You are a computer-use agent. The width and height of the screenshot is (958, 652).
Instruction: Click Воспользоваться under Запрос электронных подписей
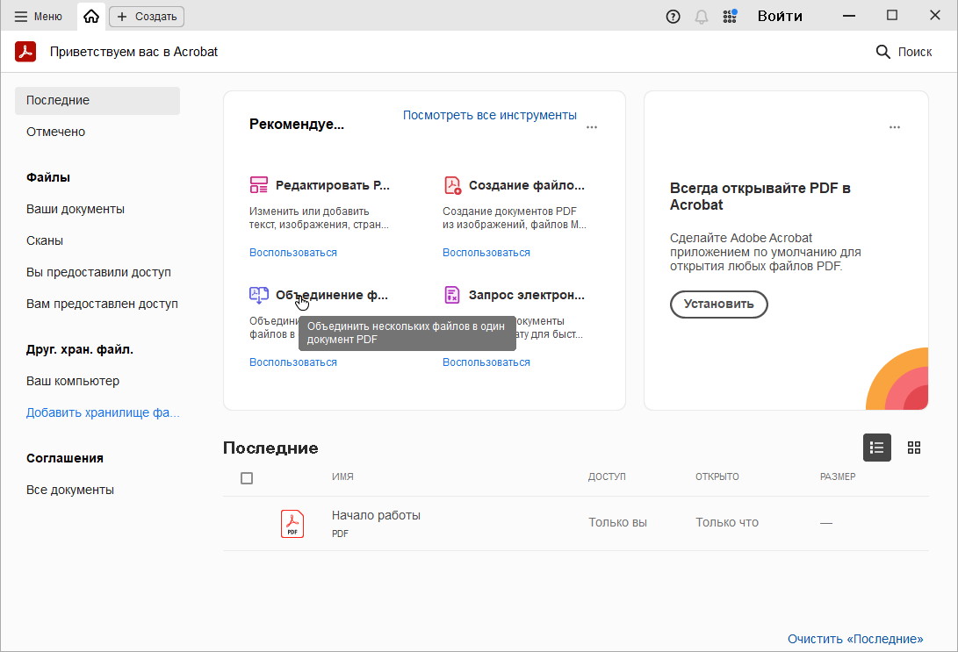tap(486, 362)
